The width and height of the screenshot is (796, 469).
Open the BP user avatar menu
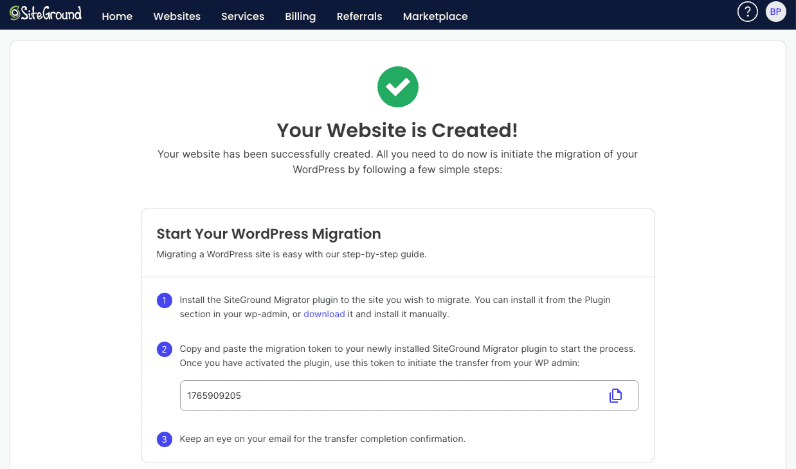(x=775, y=12)
